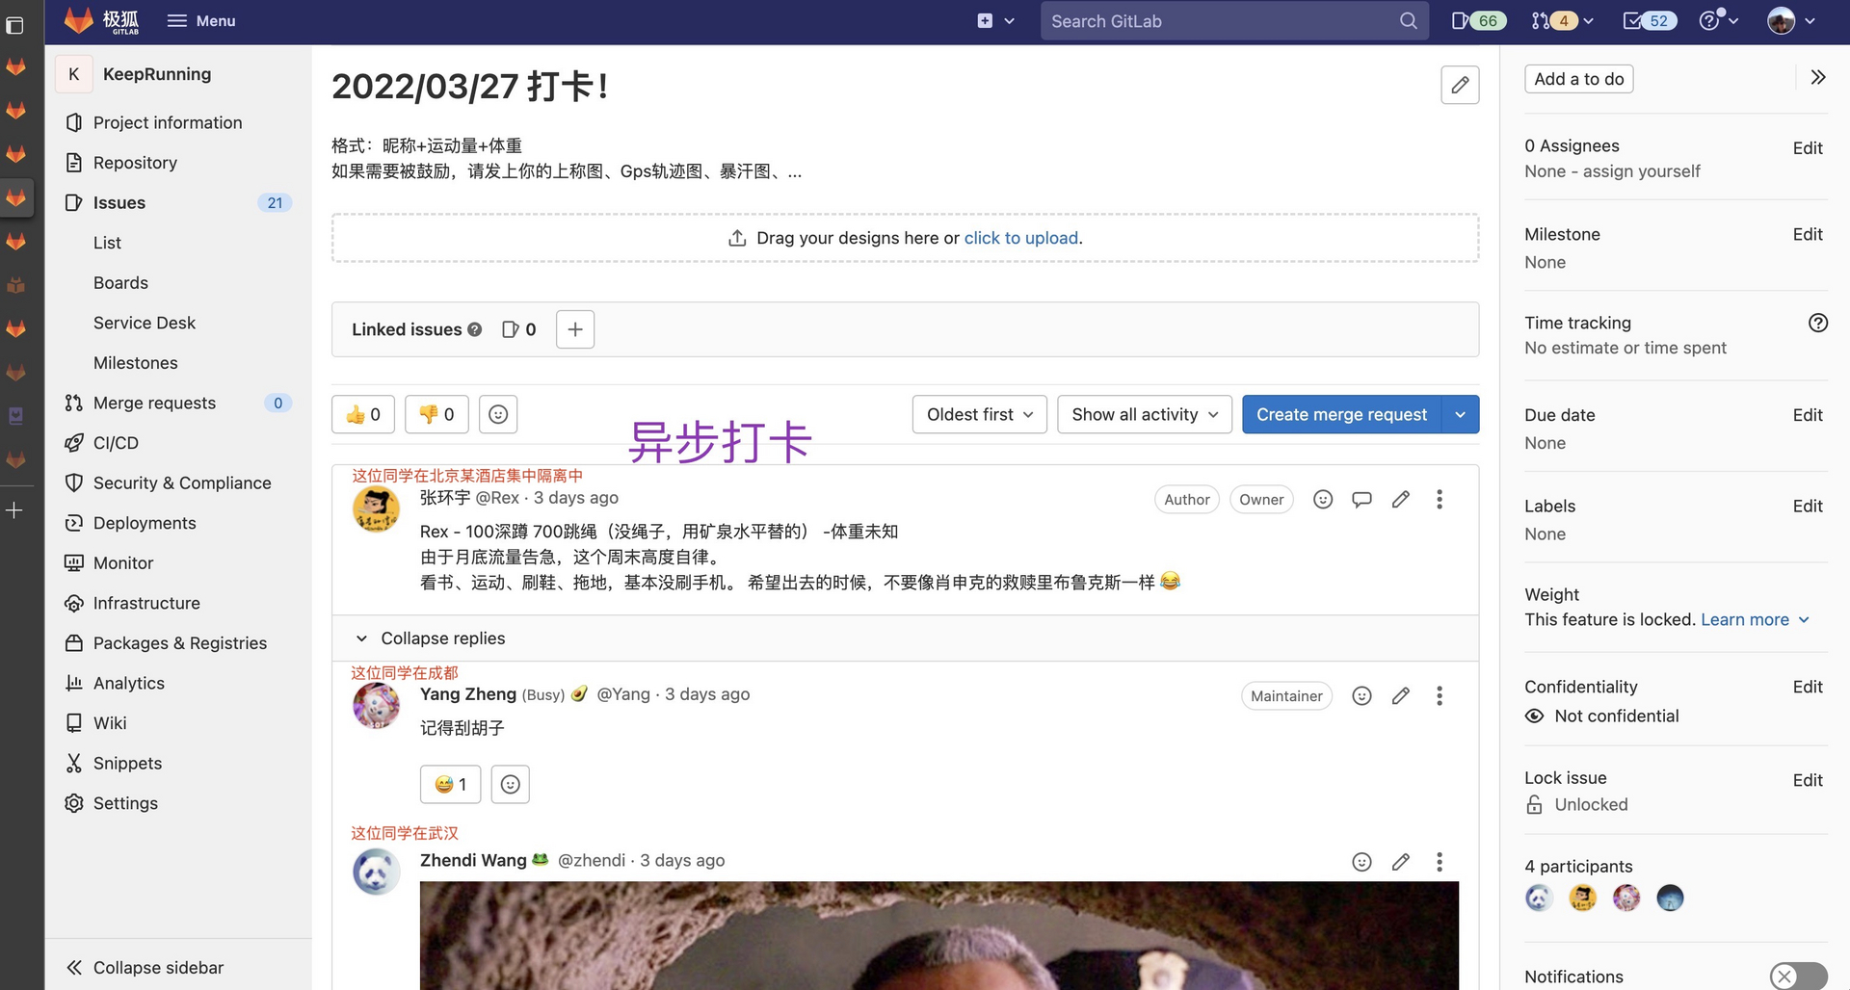Click the click to upload link
Screen dimensions: 1850x990
[x=1021, y=238]
